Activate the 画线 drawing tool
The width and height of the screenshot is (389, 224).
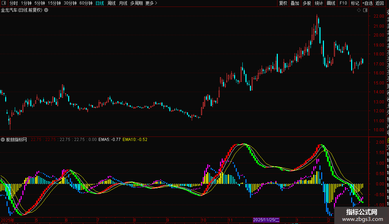(331, 3)
